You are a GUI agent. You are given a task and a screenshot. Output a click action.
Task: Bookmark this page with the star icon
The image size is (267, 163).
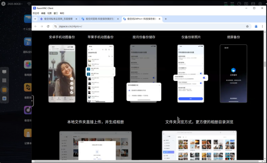(247, 26)
